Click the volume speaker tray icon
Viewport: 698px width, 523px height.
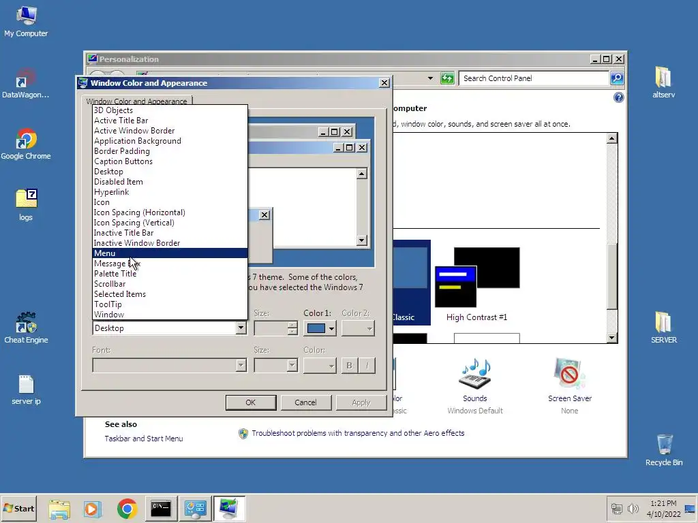coord(633,508)
